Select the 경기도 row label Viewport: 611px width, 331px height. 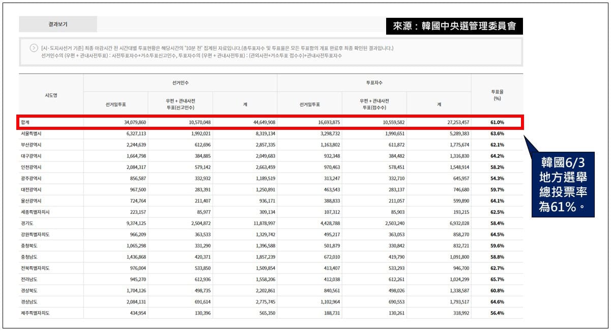[27, 224]
